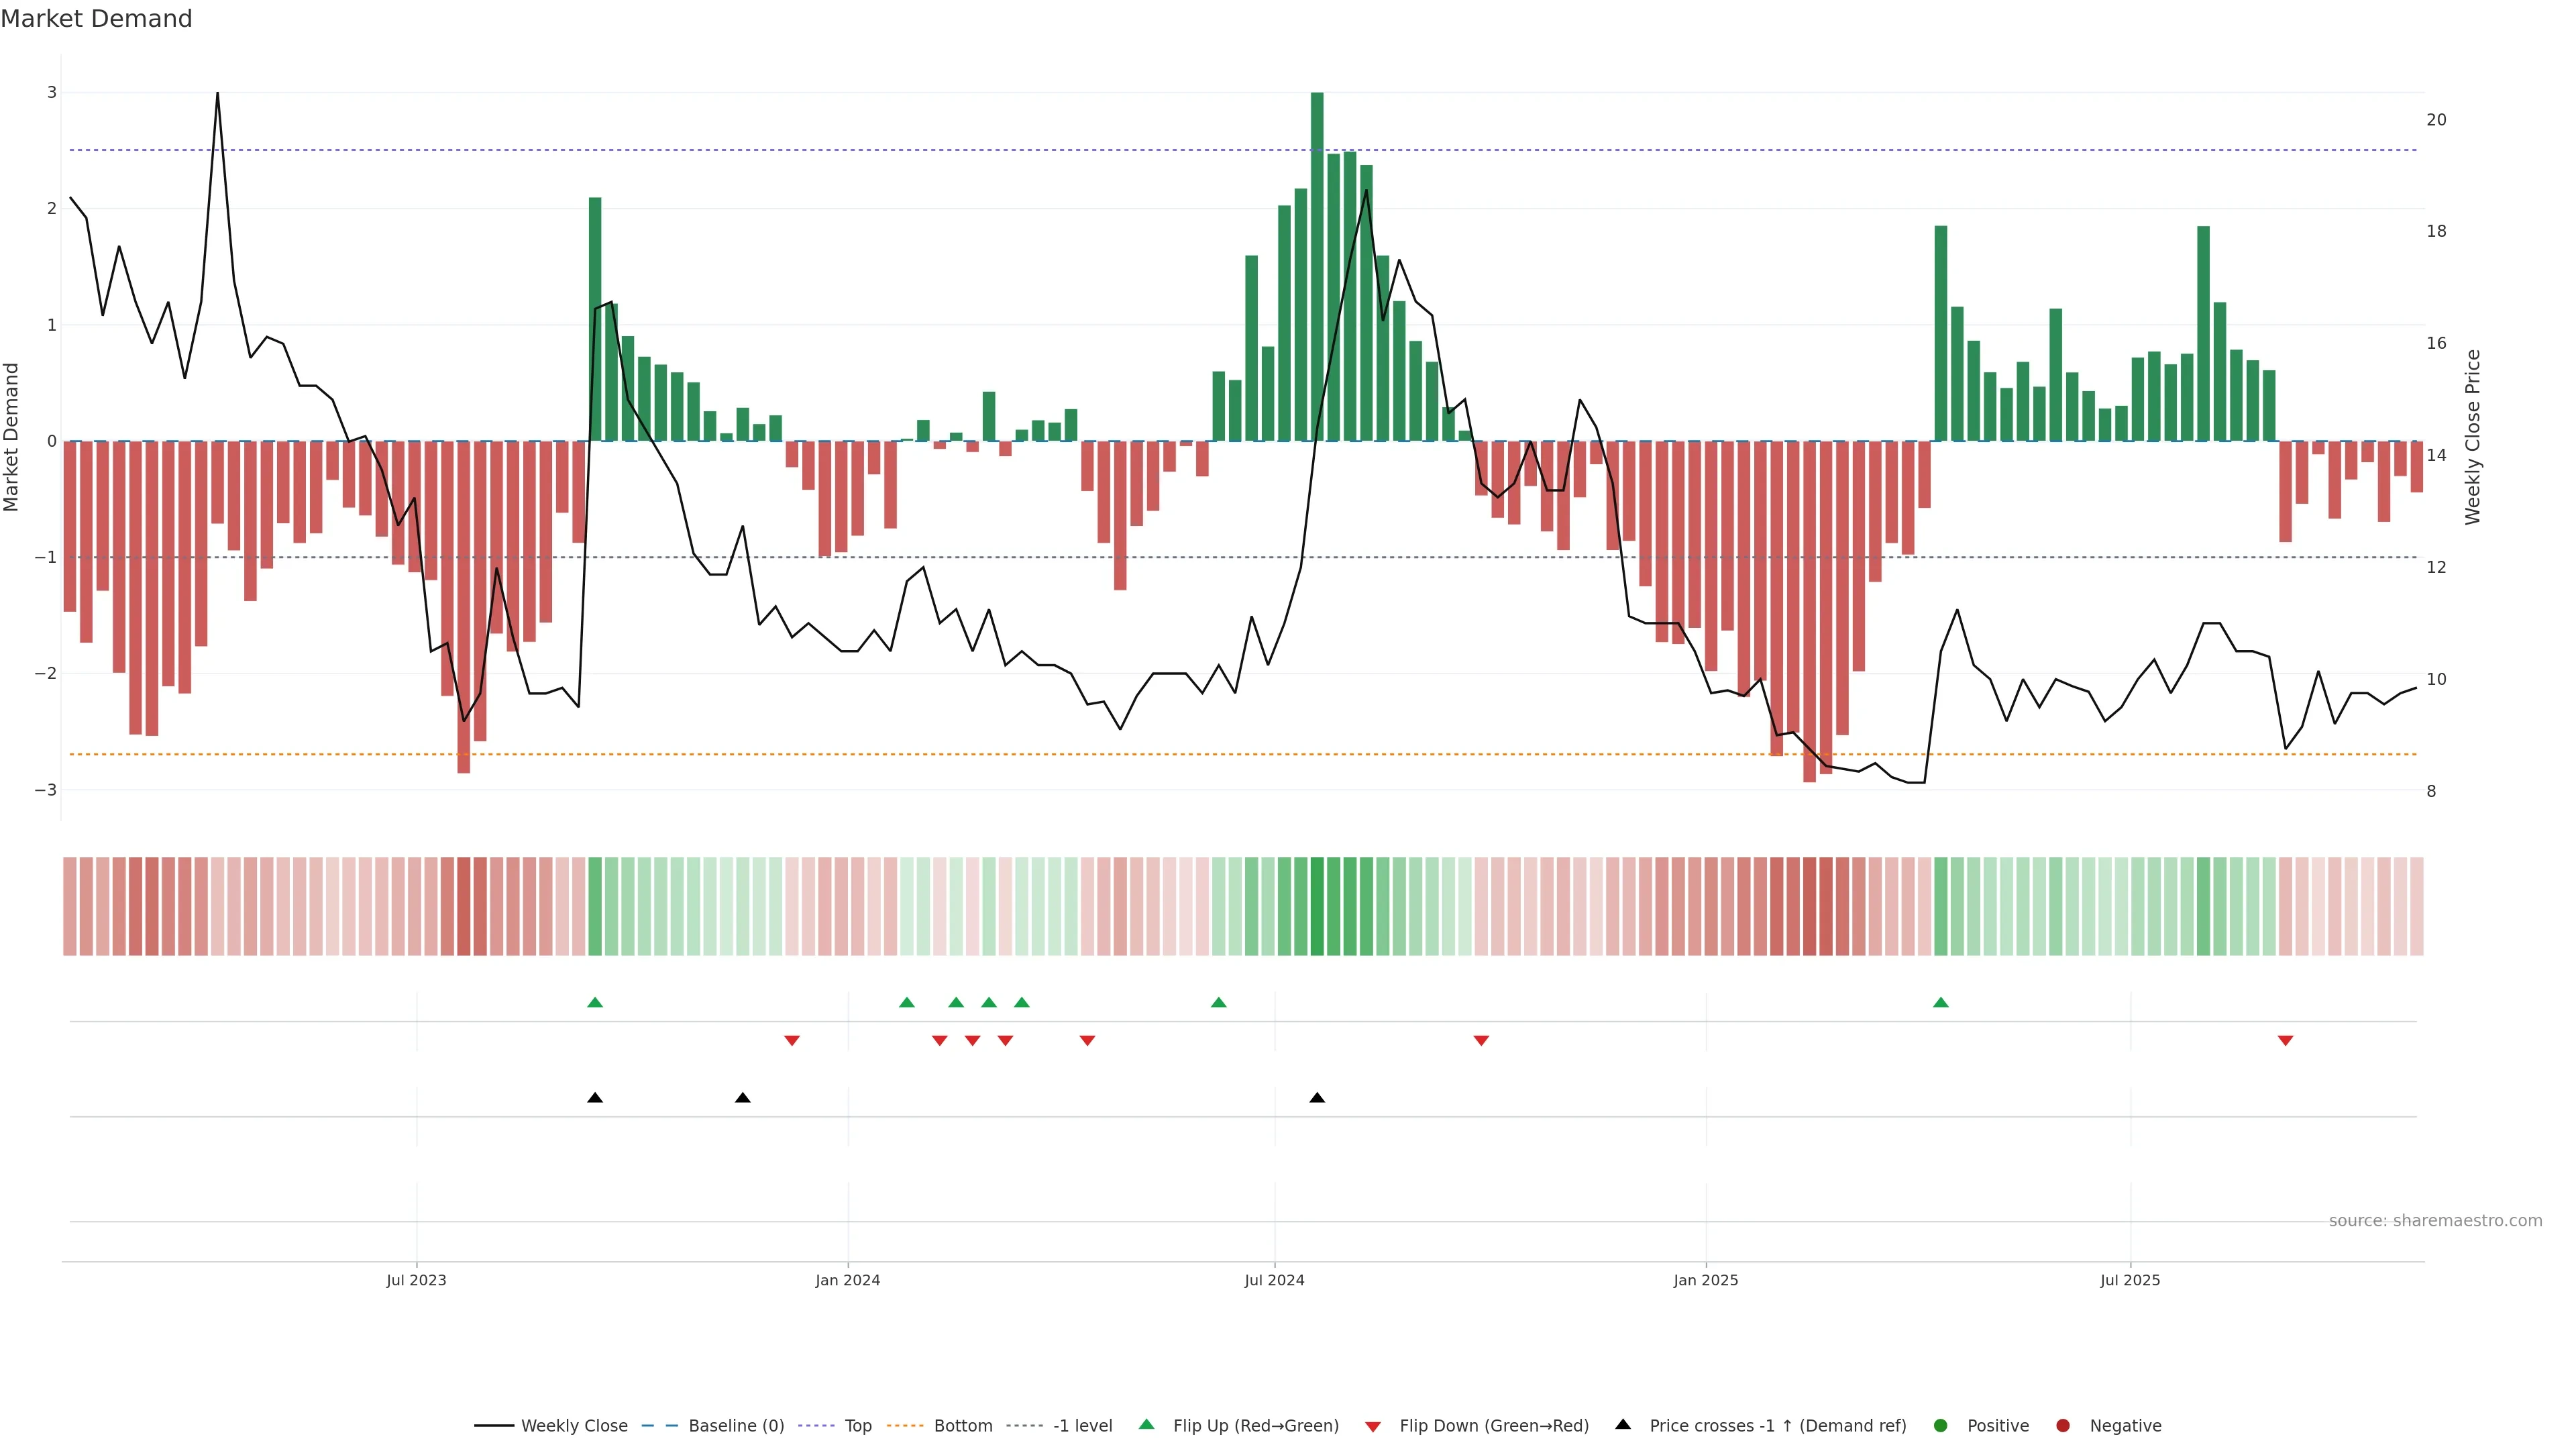Toggle the -1 level legend entry
Viewport: 2576px width, 1449px height.
[1060, 1425]
